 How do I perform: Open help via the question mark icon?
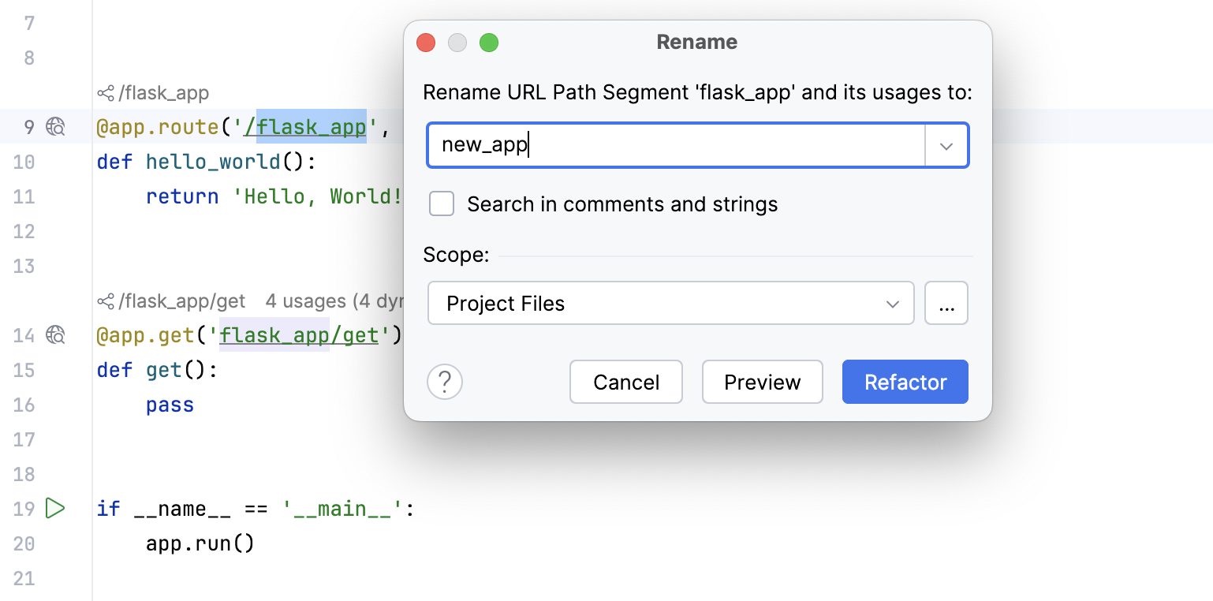pyautogui.click(x=444, y=382)
